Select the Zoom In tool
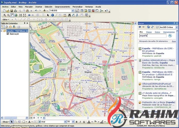Viewport: 179px width, 128px height. (x=4, y=15)
